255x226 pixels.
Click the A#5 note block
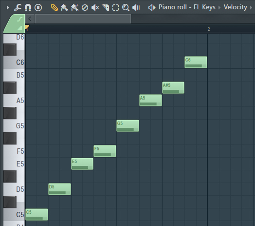tap(173, 88)
